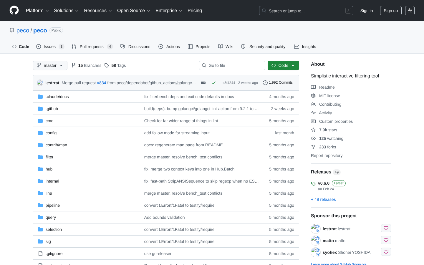Open the Projects tab
The height and width of the screenshot is (265, 424).
pyautogui.click(x=199, y=47)
